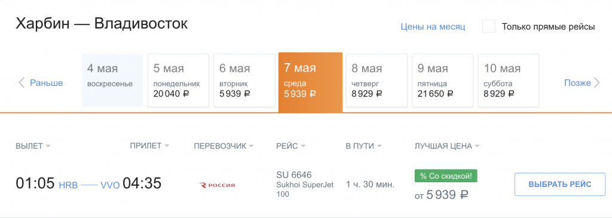The width and height of the screenshot is (612, 218).
Task: Click ВЫБРАТЬ РЕЙС button
Action: tap(560, 184)
